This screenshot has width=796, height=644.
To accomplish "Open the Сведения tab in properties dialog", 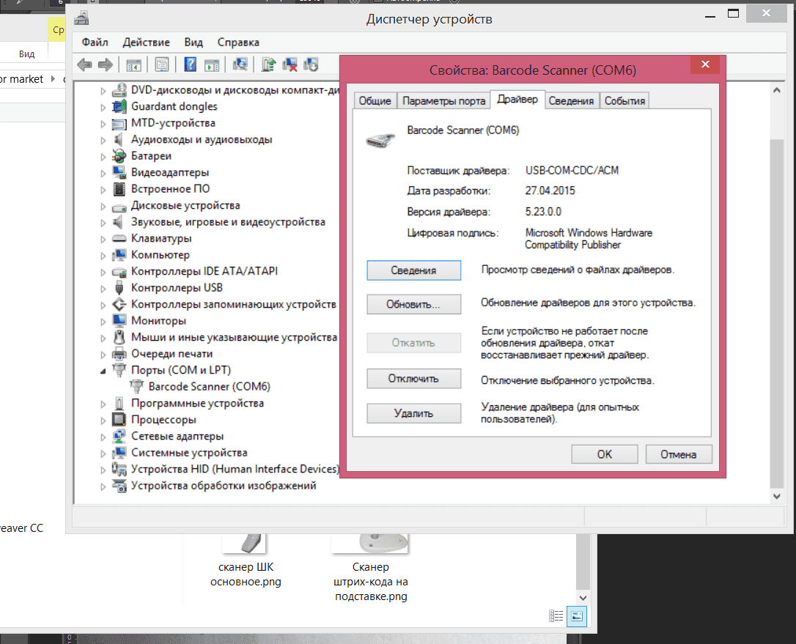I will (x=571, y=101).
